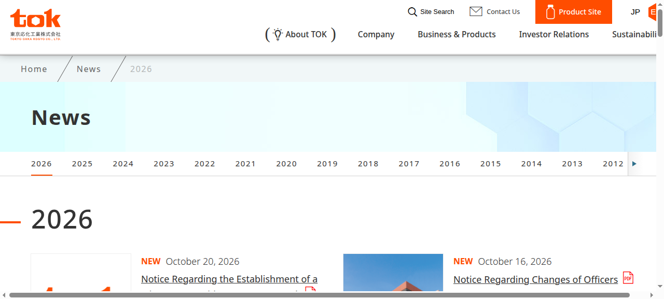Open the Company menu

[x=376, y=34]
